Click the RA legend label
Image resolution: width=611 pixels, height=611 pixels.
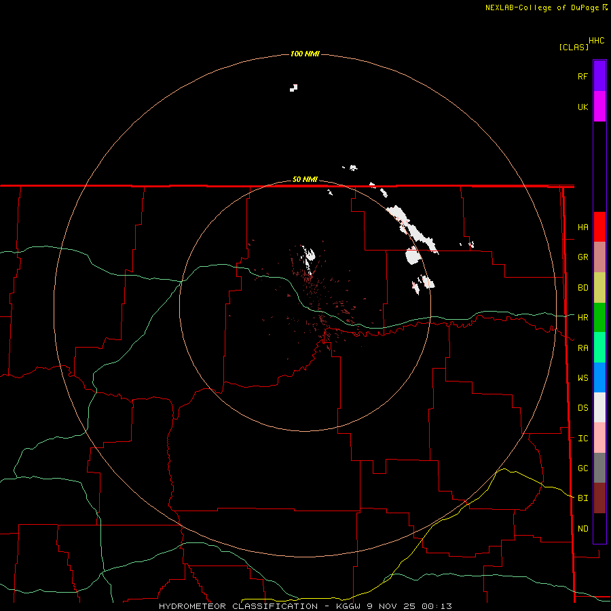582,348
